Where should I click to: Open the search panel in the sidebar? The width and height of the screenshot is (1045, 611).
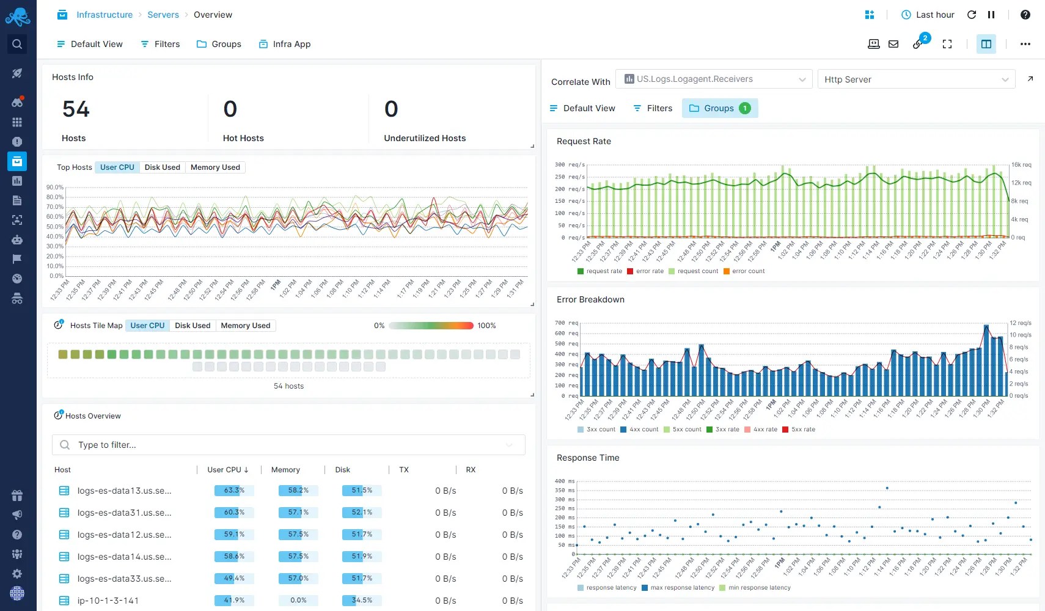click(17, 43)
